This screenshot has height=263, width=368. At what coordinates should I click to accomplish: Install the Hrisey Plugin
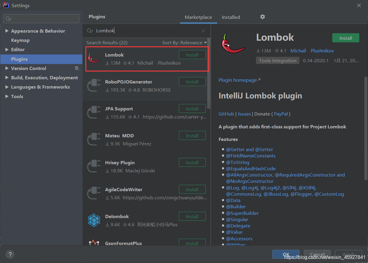[x=192, y=162]
